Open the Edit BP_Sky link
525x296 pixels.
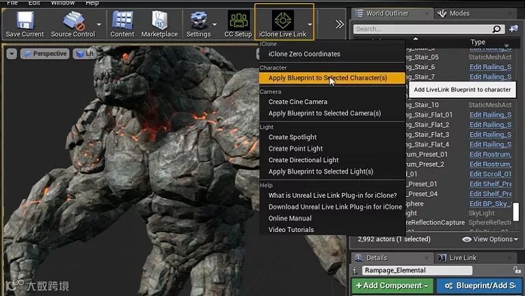490,204
